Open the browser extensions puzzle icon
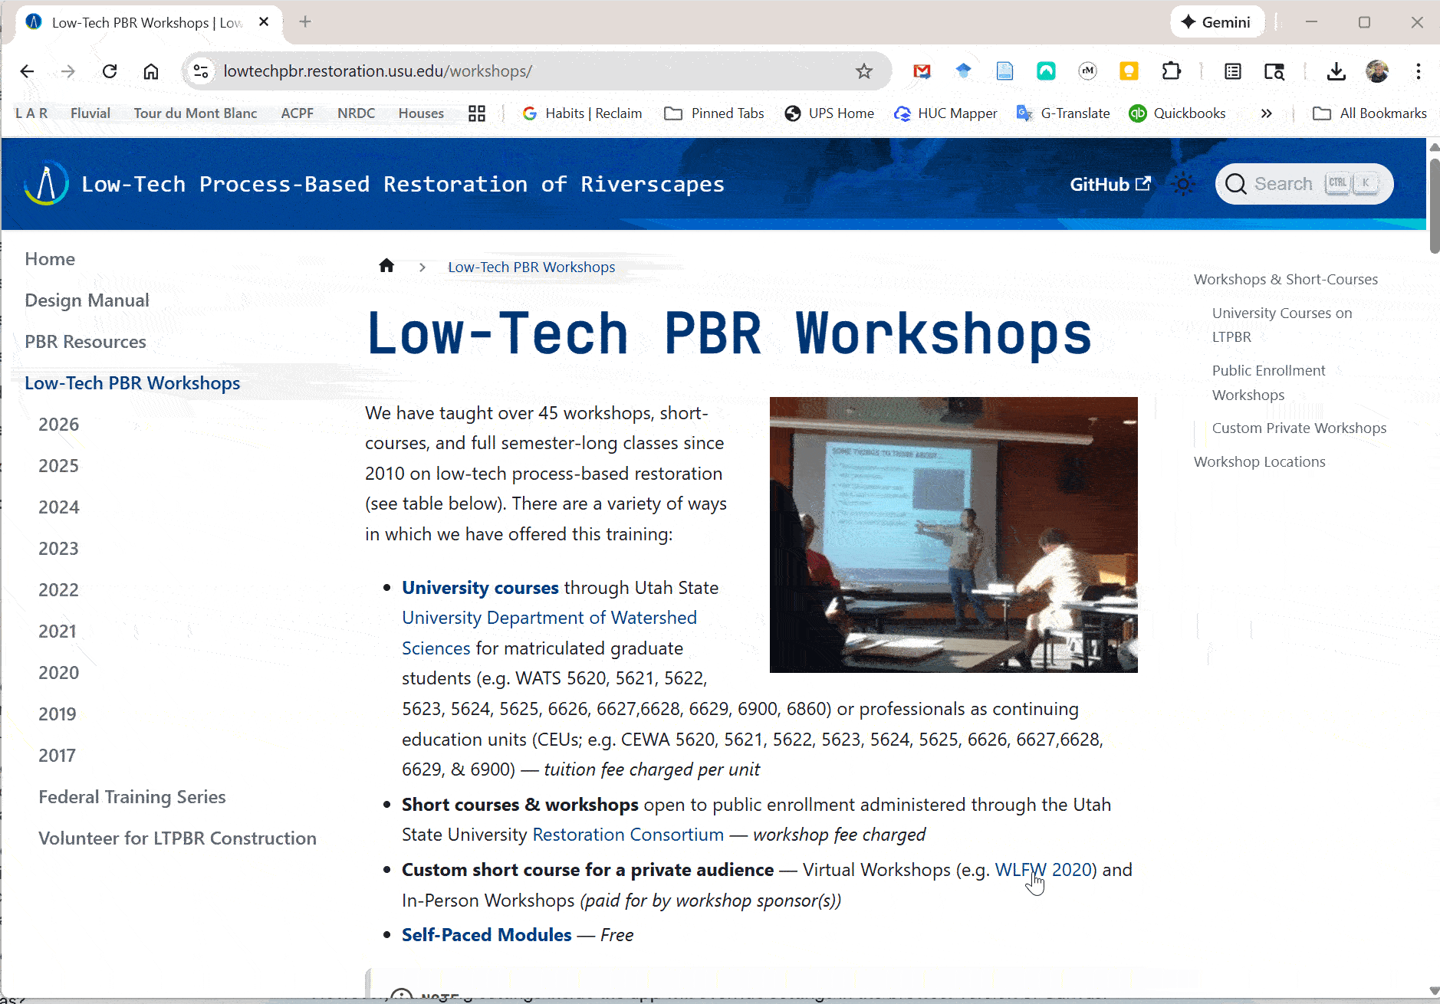The image size is (1440, 1004). tap(1171, 71)
